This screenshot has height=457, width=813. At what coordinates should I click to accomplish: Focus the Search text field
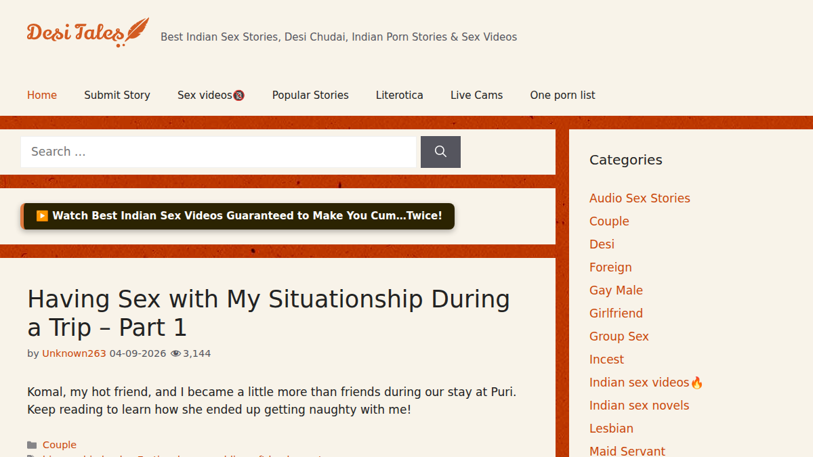tap(218, 152)
